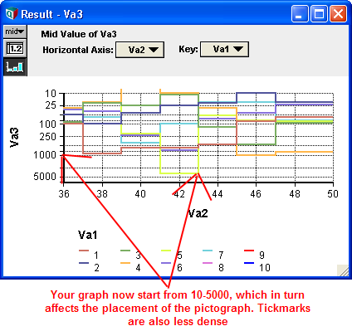Click the Analytica icon in the title bar
This screenshot has width=352, height=331.
[x=12, y=13]
